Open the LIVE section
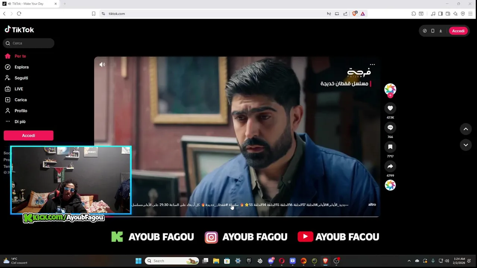This screenshot has width=477, height=268. 19,89
